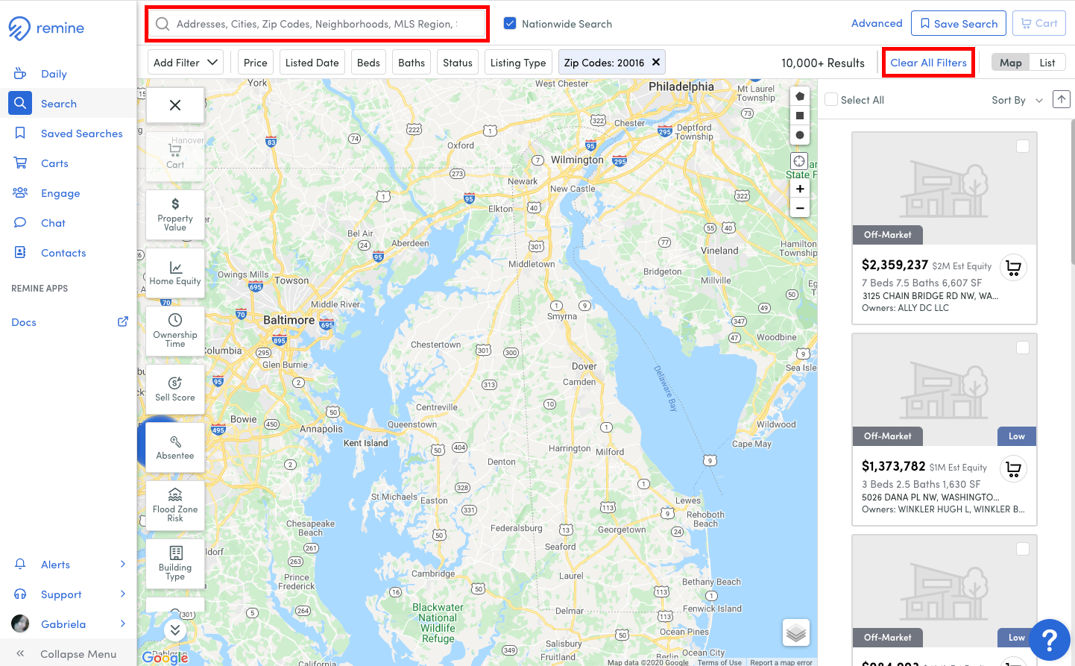Zoom out the map with minus
1075x666 pixels.
800,208
